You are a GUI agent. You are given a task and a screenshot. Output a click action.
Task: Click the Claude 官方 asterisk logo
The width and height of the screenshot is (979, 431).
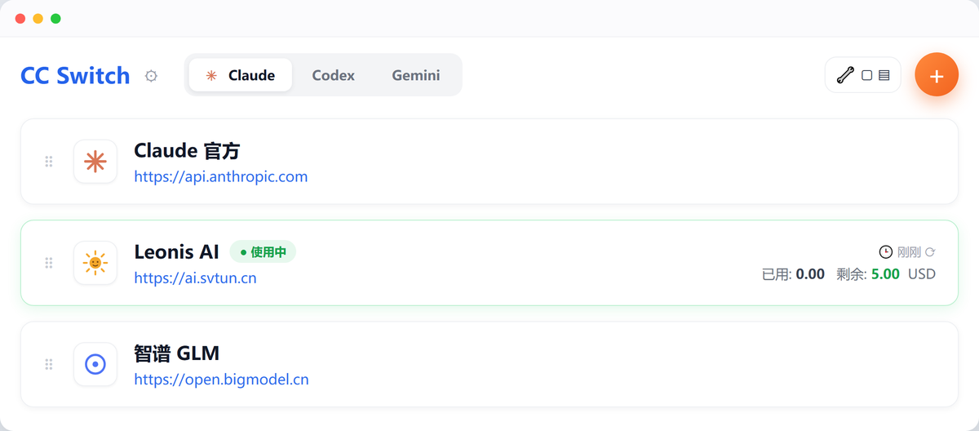click(95, 162)
